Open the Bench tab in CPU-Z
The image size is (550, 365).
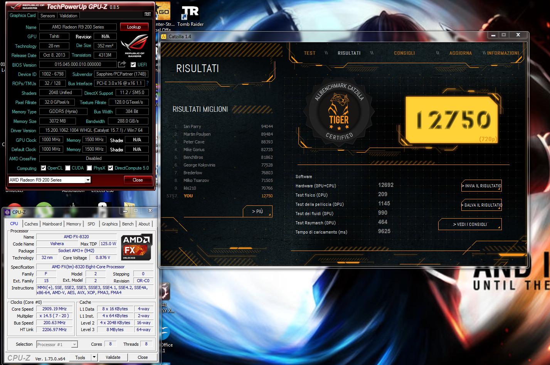pos(128,224)
